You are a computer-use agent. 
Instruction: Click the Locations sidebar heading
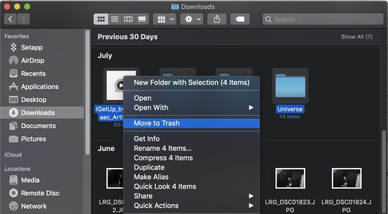[17, 169]
